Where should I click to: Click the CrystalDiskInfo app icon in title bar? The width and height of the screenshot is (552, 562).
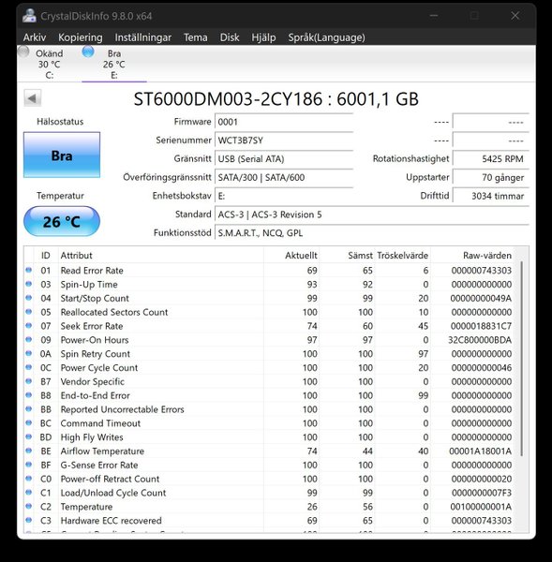pyautogui.click(x=29, y=16)
